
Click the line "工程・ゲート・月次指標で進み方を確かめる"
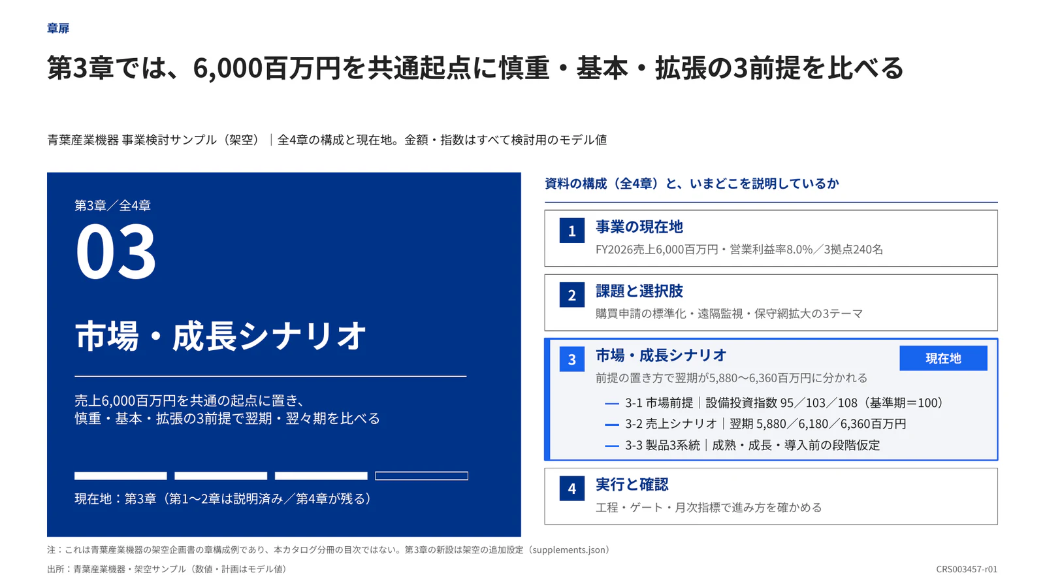(709, 508)
